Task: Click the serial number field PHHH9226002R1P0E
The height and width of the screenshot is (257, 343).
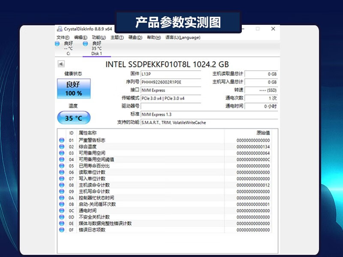Action: (171, 82)
